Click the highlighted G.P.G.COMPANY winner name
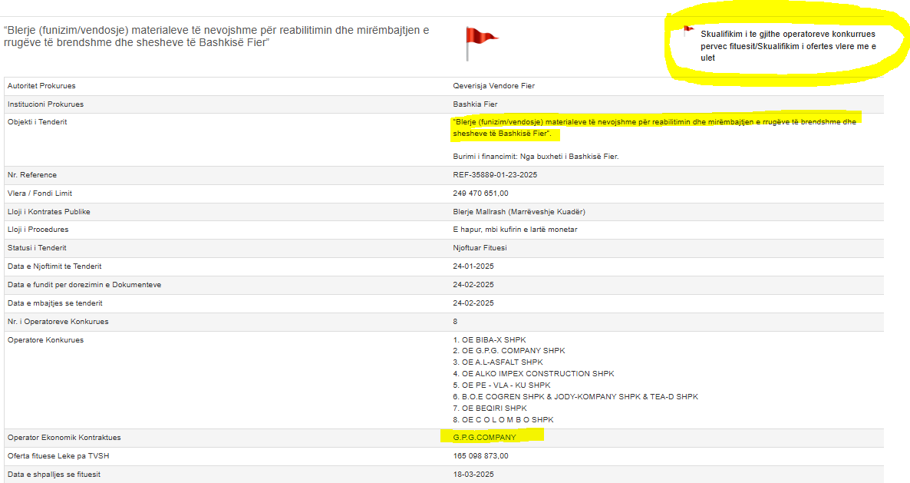Image resolution: width=910 pixels, height=483 pixels. 485,437
